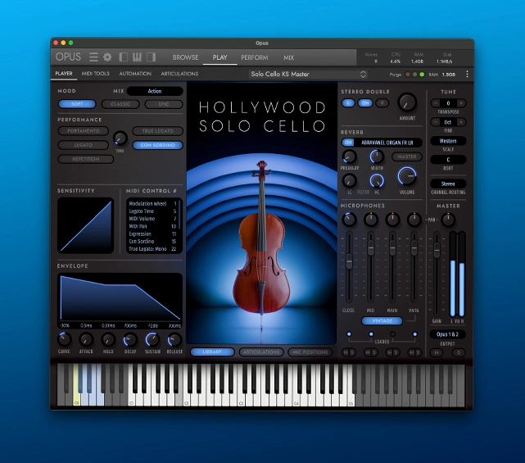525x463 pixels.
Task: Open the MIDI Tools subtab
Action: (96, 74)
